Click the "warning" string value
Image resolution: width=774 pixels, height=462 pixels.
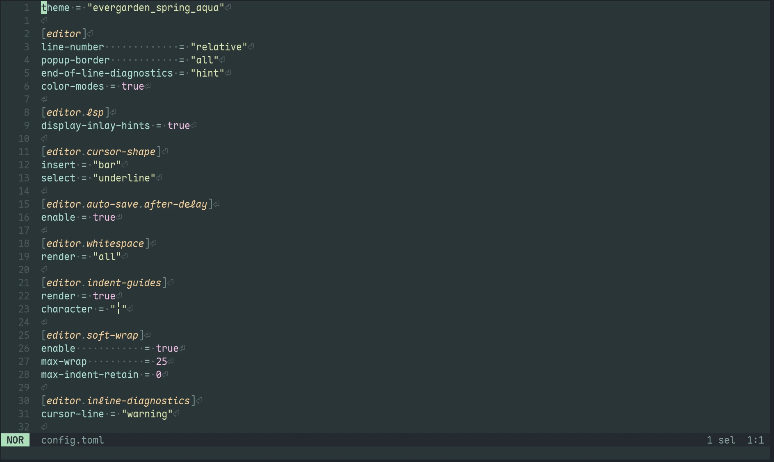[147, 414]
